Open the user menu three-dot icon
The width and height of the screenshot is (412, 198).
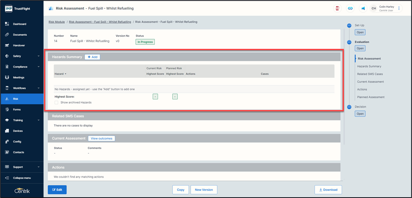pos(399,8)
